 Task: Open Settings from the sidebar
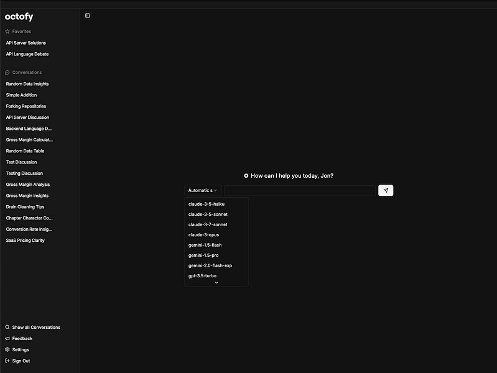pyautogui.click(x=21, y=349)
